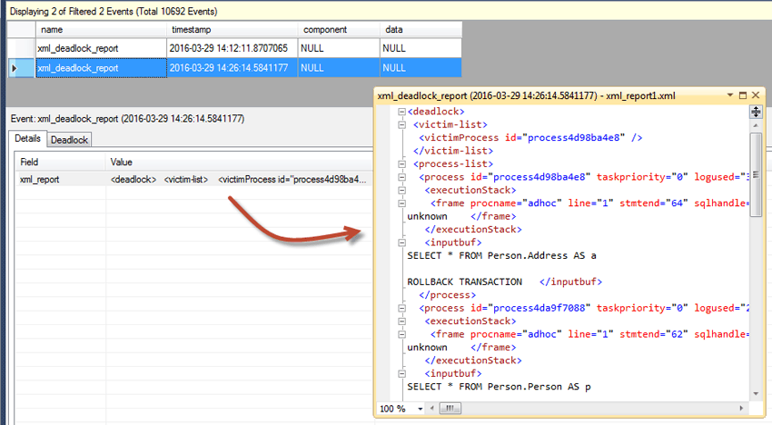
Task: Open the xml_report value starting with <deadlock>
Action: click(x=239, y=179)
